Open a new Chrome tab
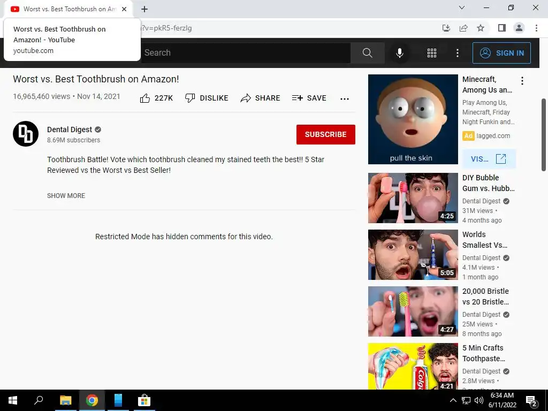This screenshot has height=411, width=548. pyautogui.click(x=144, y=9)
